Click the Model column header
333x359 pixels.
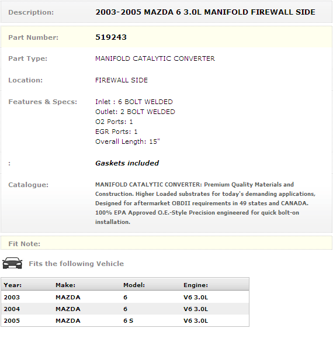click(x=134, y=285)
